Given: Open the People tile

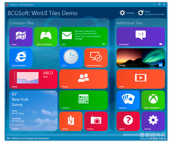Looking at the screenshot, I should pyautogui.click(x=83, y=79).
